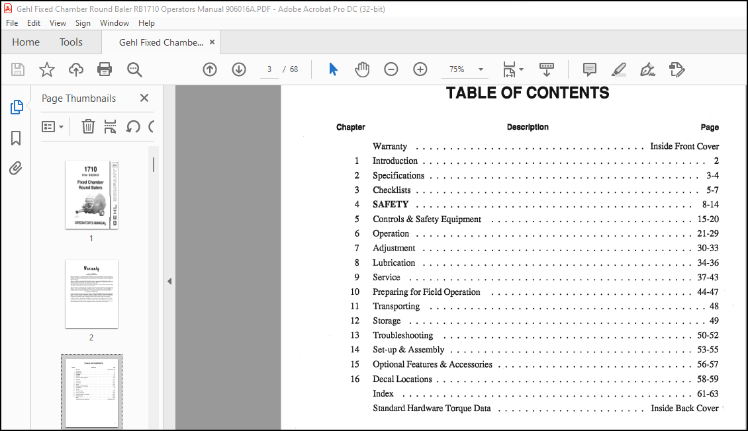Click the read mode keyboard-arrow icon
748x431 pixels.
click(x=547, y=69)
